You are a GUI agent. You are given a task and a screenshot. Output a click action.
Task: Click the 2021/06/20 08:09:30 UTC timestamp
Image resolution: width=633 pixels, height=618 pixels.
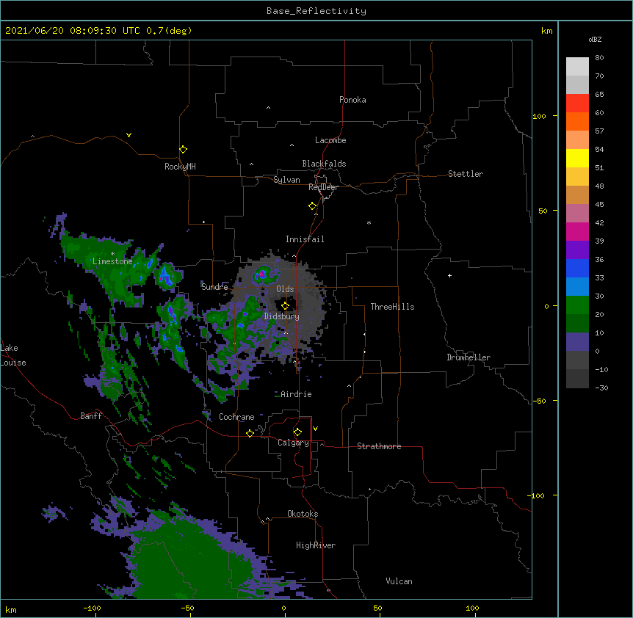click(x=73, y=31)
